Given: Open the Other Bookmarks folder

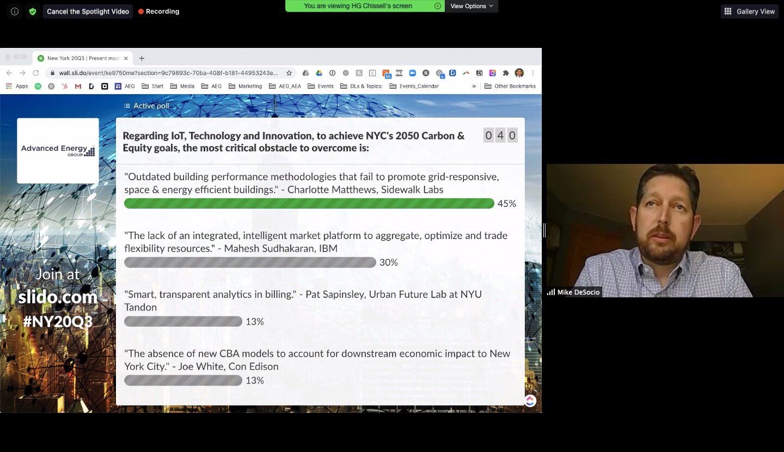Looking at the screenshot, I should [510, 86].
